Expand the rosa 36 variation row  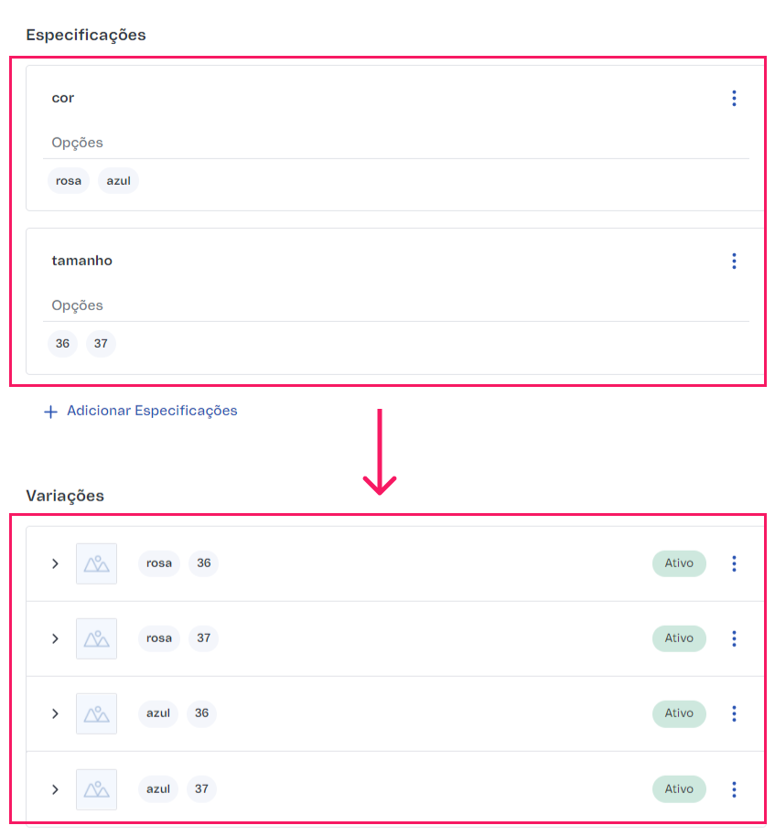click(x=55, y=563)
